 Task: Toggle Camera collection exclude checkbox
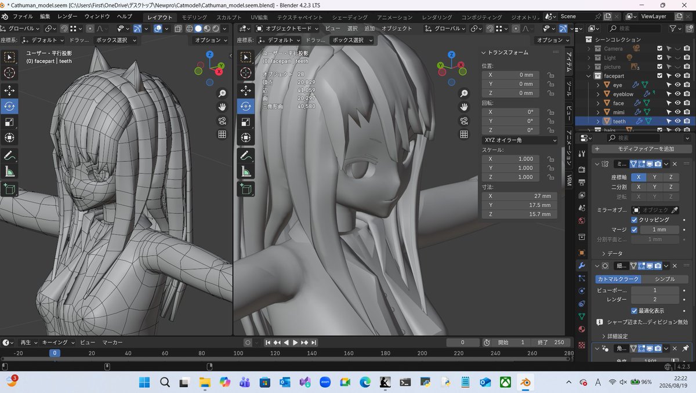[659, 49]
